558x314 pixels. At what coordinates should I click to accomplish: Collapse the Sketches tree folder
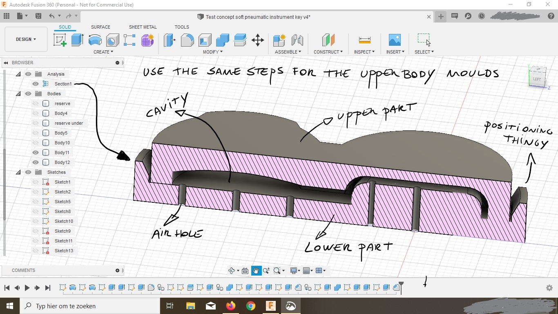pos(18,172)
